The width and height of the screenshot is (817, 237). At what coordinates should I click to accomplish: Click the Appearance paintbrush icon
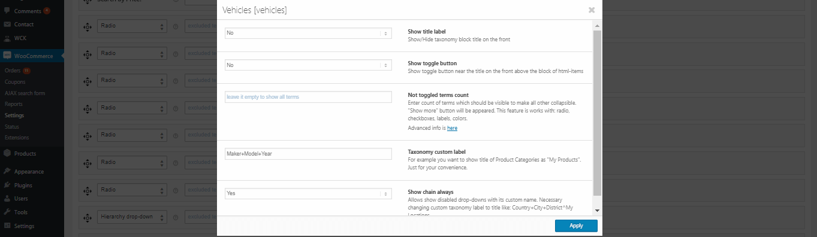pos(7,171)
